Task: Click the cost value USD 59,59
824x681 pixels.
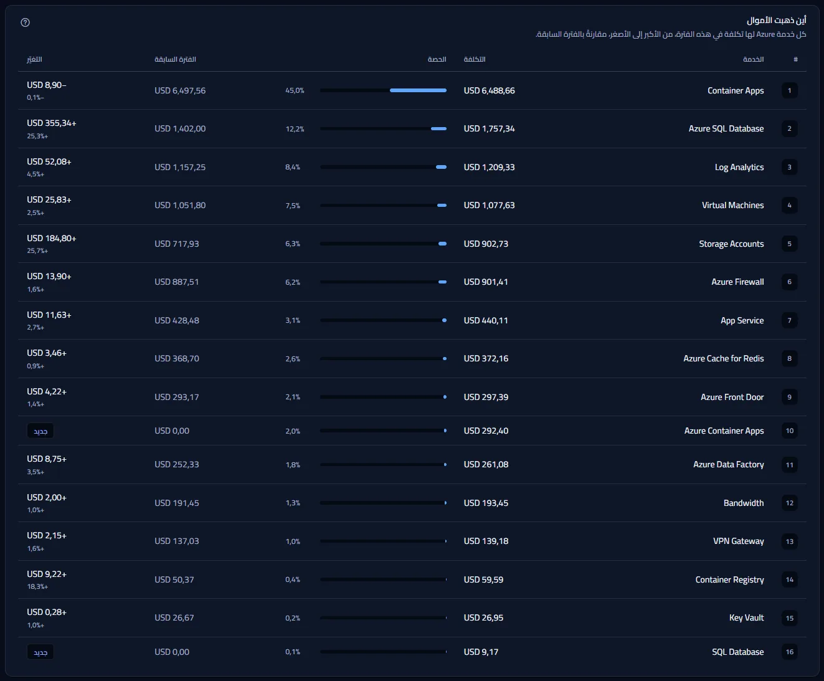Action: tap(483, 579)
